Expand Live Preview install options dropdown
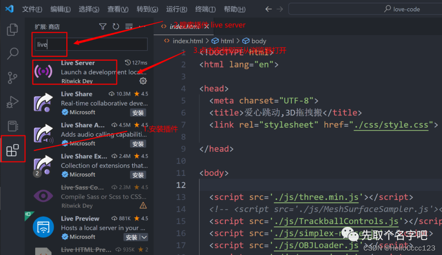Screen dimensions: 442x255 tap(144, 237)
